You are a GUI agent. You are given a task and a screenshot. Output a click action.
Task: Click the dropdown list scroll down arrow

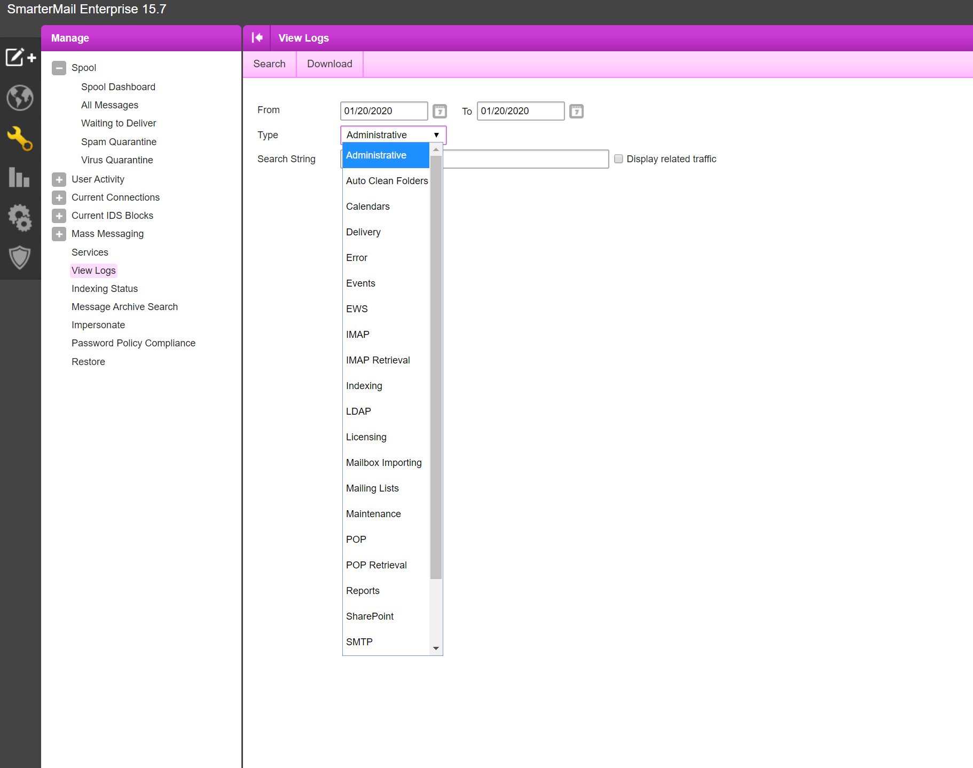pyautogui.click(x=436, y=648)
